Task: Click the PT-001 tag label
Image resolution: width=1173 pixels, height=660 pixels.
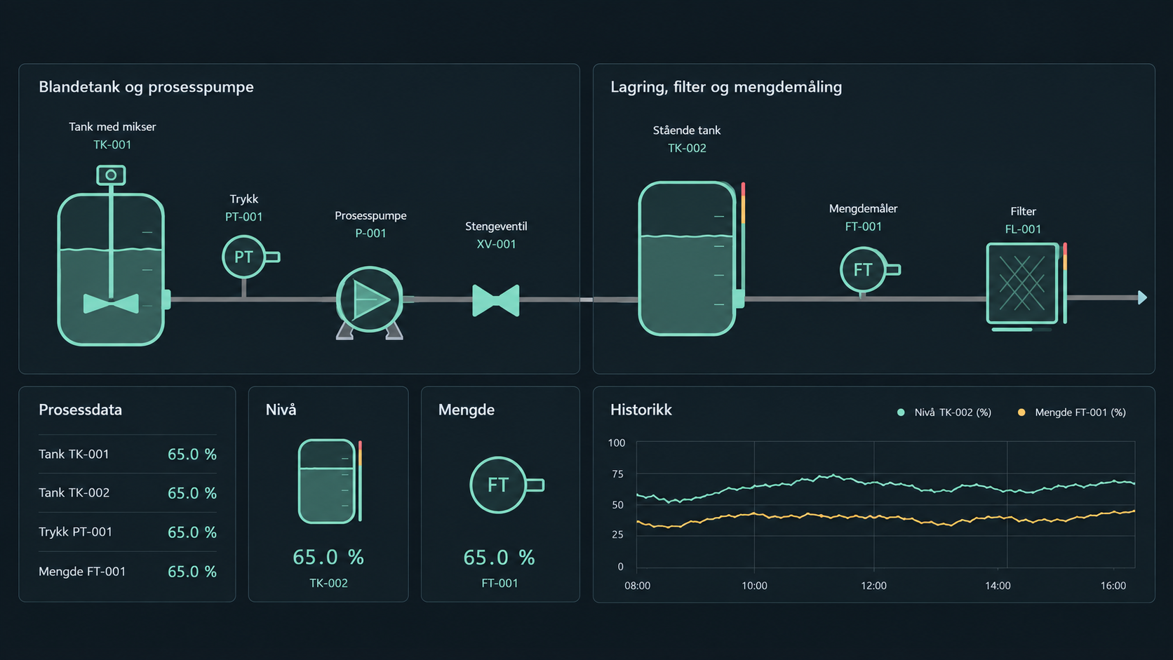Action: [243, 217]
